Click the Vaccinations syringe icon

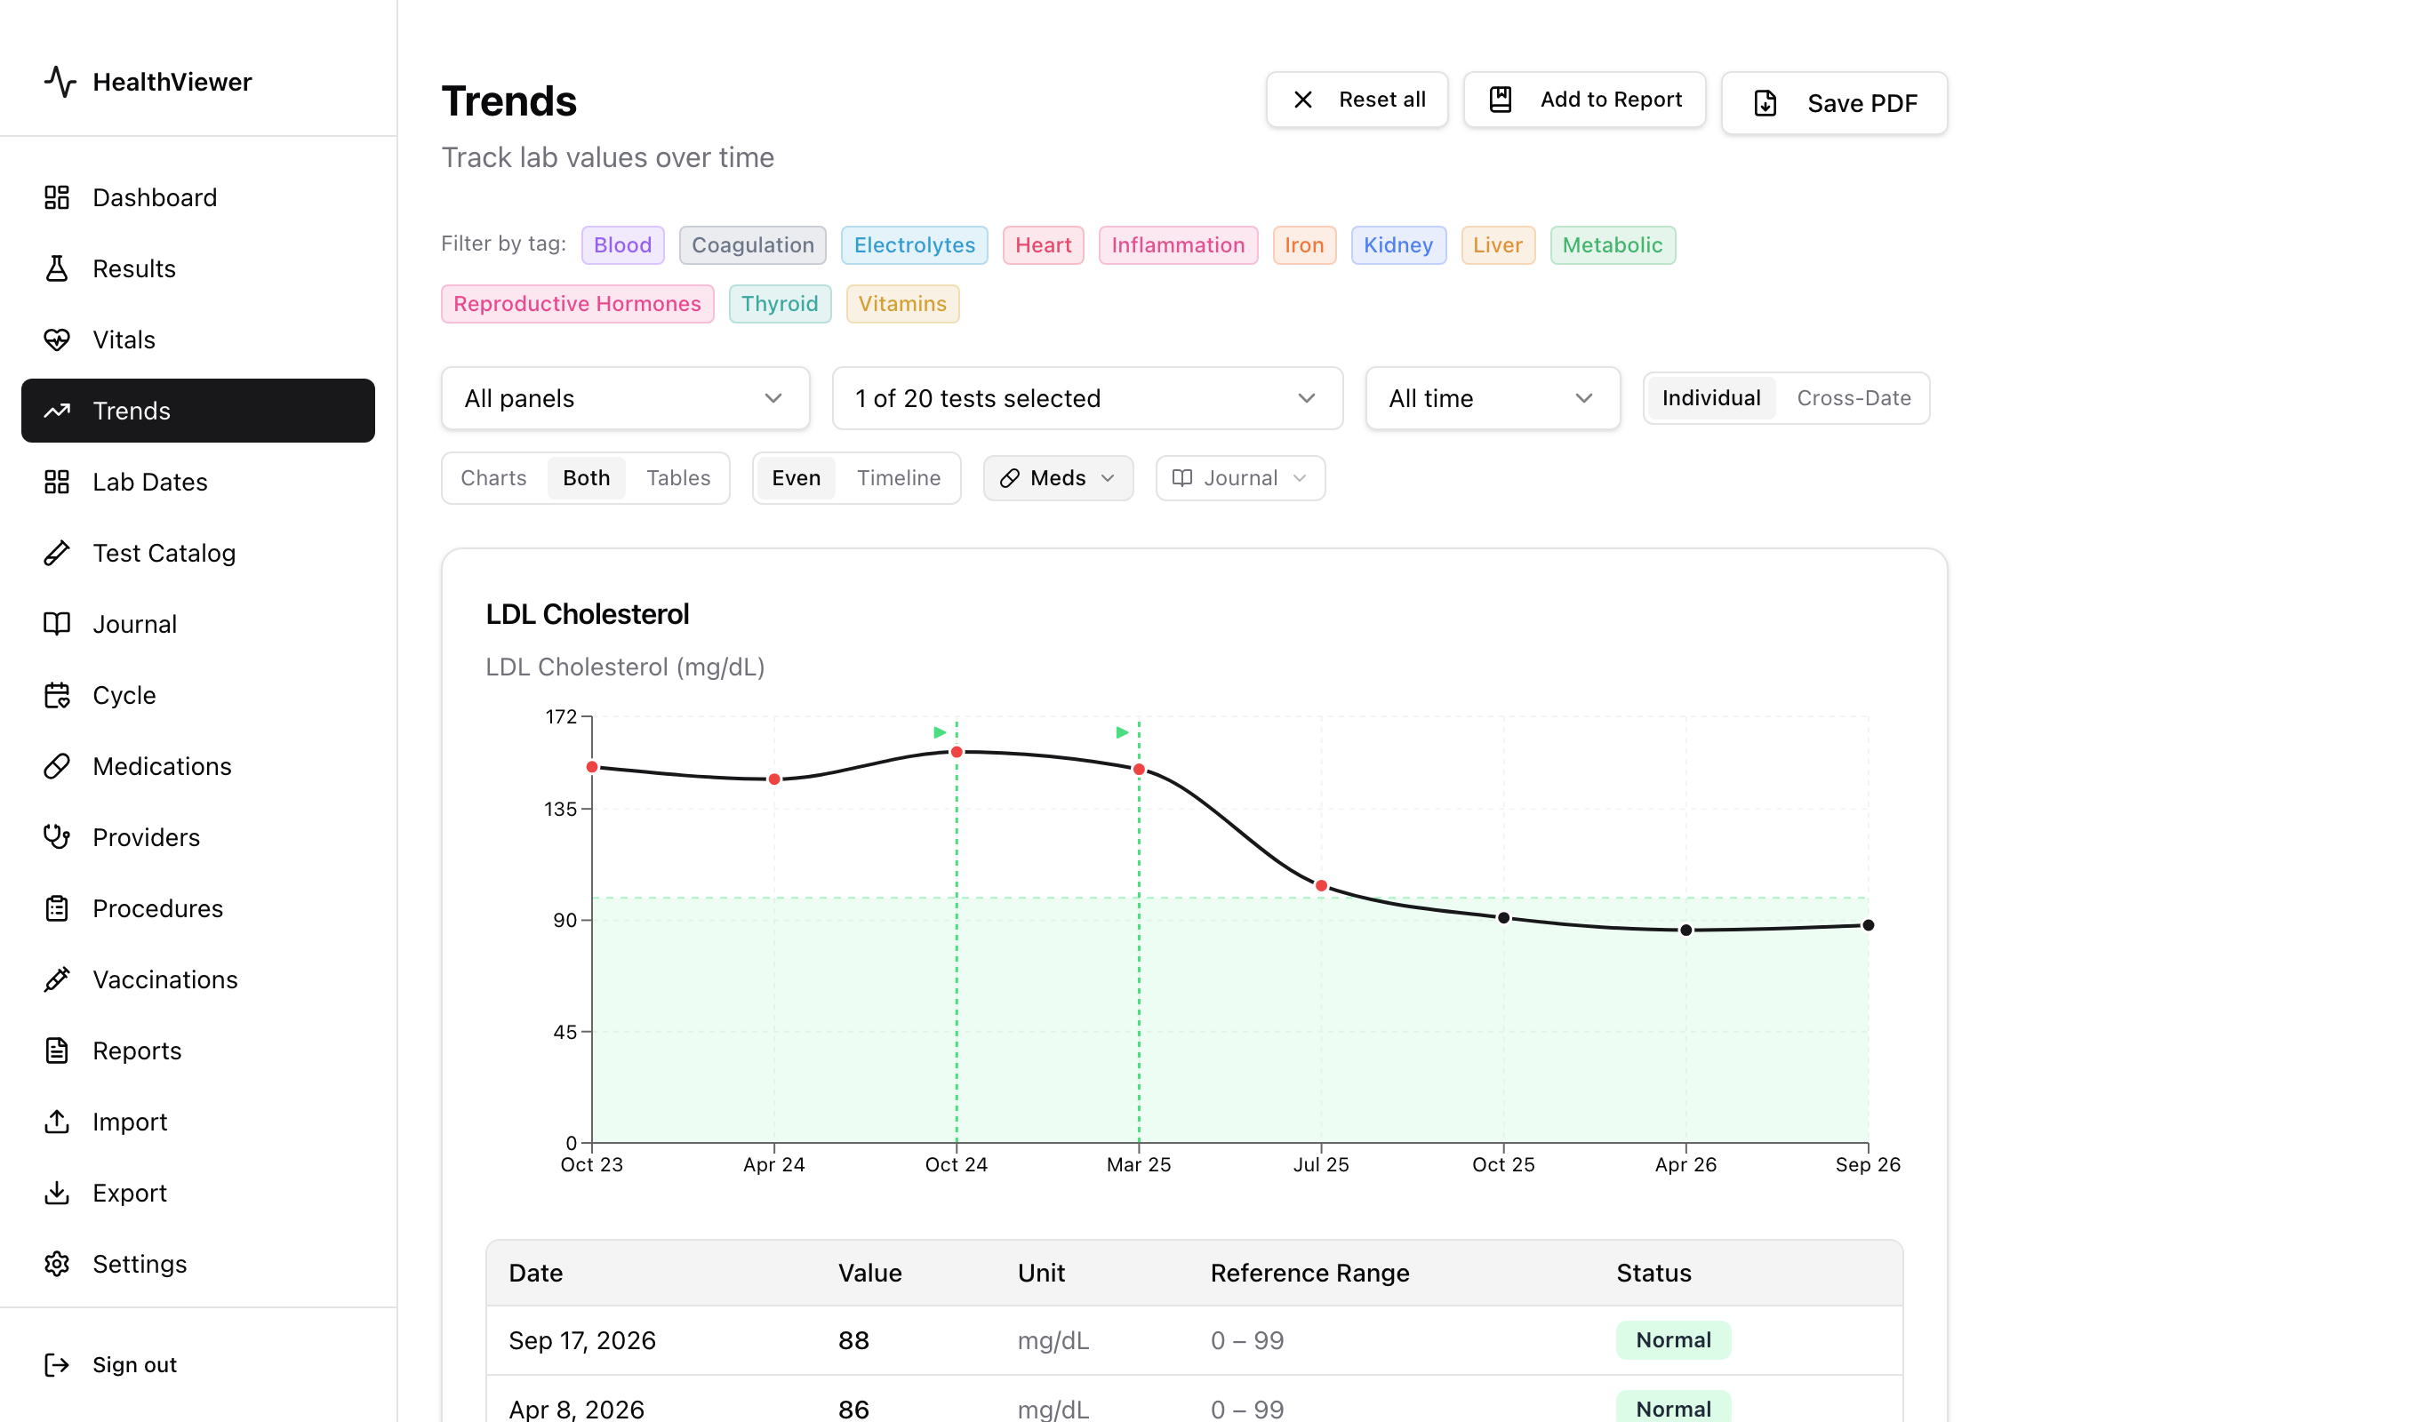(x=57, y=979)
